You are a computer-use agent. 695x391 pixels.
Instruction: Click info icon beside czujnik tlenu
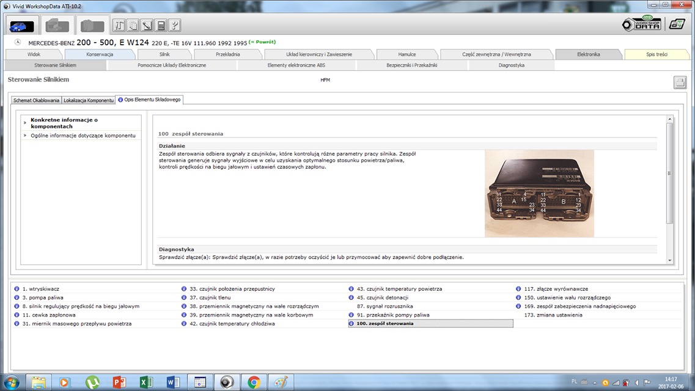[184, 298]
